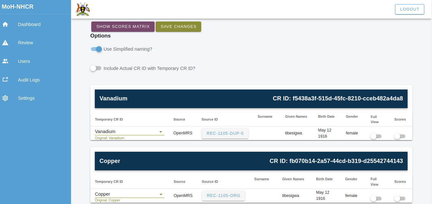This screenshot has width=432, height=204.
Task: Open the Review menu item
Action: pos(25,43)
